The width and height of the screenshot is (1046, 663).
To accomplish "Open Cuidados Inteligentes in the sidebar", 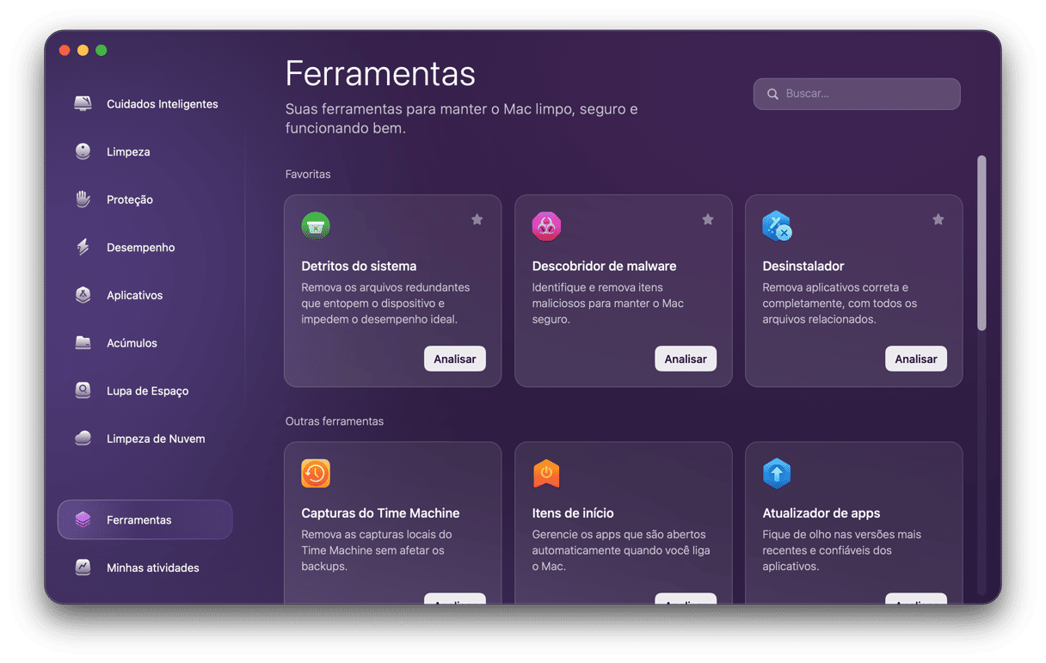I will tap(162, 104).
